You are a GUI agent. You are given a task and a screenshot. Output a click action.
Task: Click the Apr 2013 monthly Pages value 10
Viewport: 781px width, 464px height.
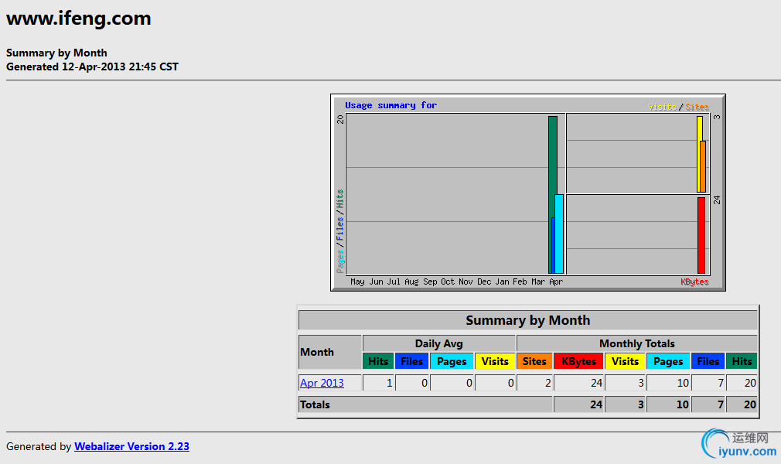(x=682, y=383)
